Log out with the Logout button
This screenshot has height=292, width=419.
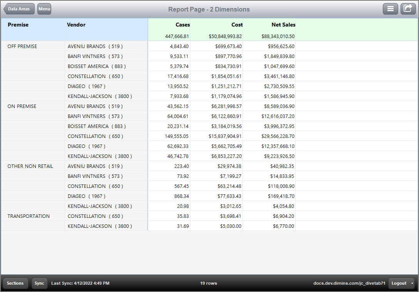[x=399, y=283]
